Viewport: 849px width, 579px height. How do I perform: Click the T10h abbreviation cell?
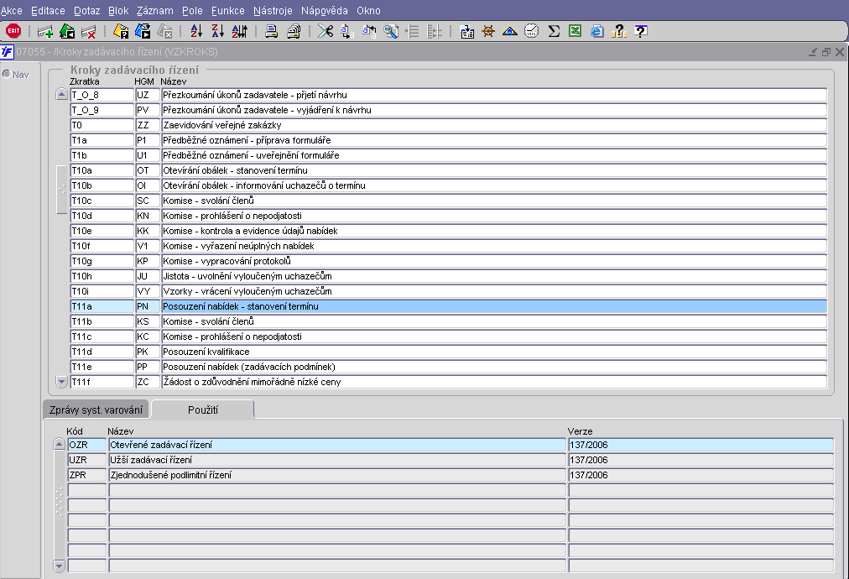[x=102, y=276]
